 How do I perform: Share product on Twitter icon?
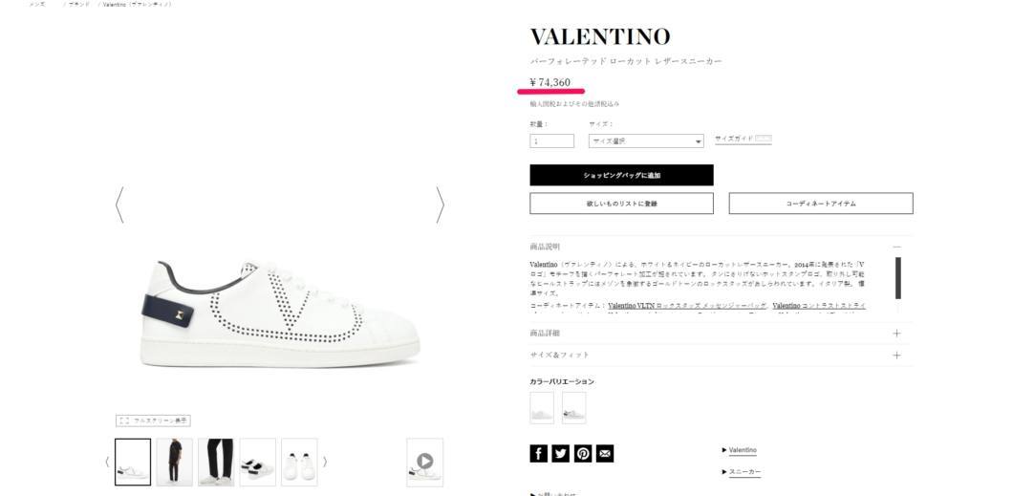pos(561,453)
